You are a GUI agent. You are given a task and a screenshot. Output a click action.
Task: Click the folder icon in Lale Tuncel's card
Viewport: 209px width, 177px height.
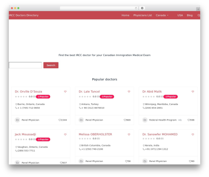(x=81, y=120)
